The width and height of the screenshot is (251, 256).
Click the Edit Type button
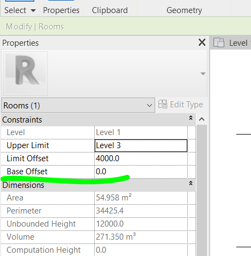click(181, 105)
